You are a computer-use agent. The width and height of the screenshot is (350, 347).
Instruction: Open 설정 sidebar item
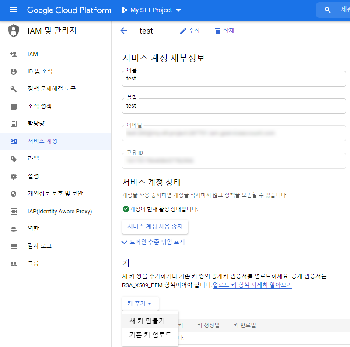click(56, 176)
